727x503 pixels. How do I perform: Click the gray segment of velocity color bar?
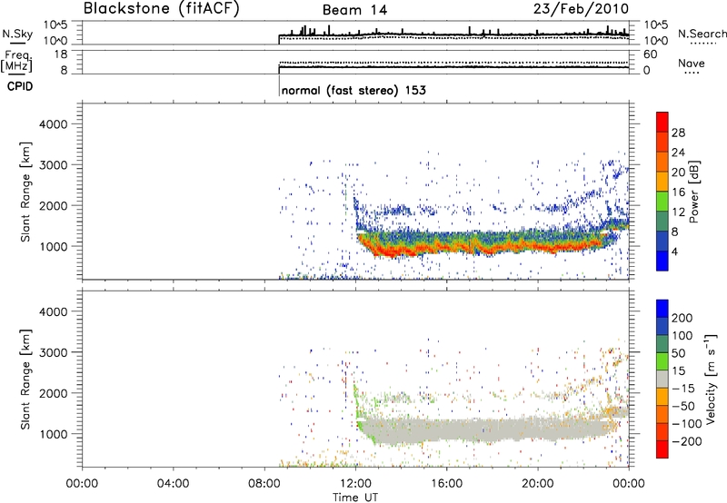point(662,379)
